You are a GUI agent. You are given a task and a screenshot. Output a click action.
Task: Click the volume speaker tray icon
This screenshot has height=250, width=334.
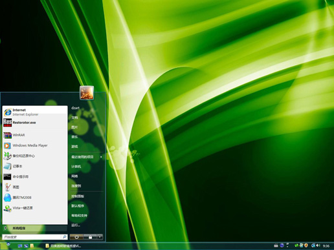pyautogui.click(x=318, y=245)
